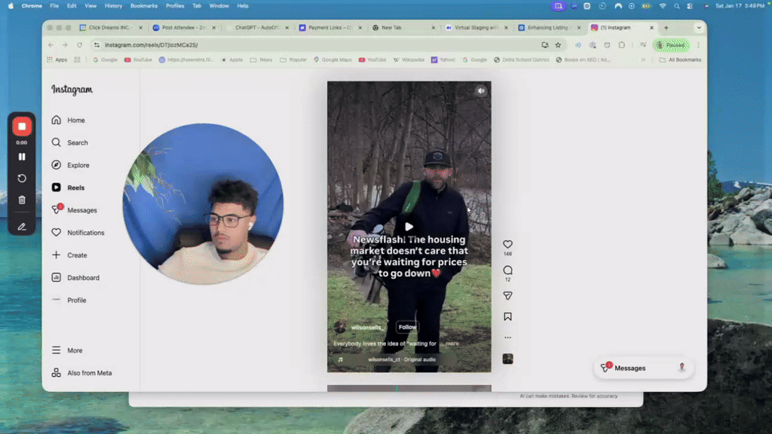Open floating Messages button

point(644,368)
